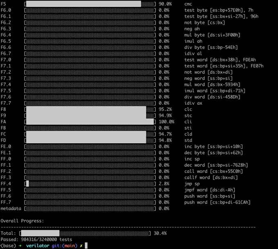Select the text 'test byte [es:bp+57E0h], 7h'
Viewport: 278px width, 249px height.
219,10
